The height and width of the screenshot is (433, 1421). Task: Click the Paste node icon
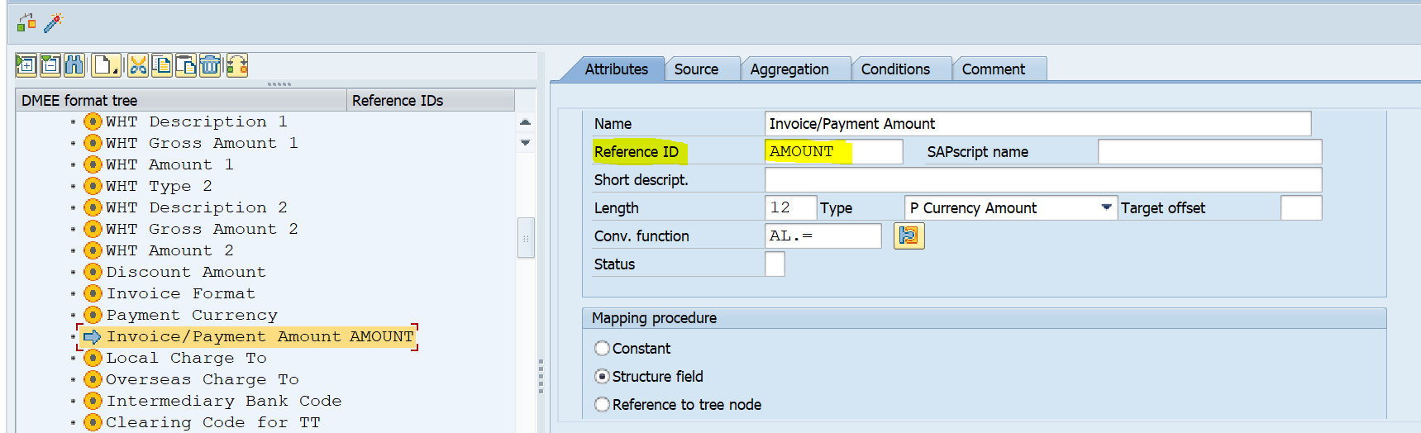click(x=186, y=65)
